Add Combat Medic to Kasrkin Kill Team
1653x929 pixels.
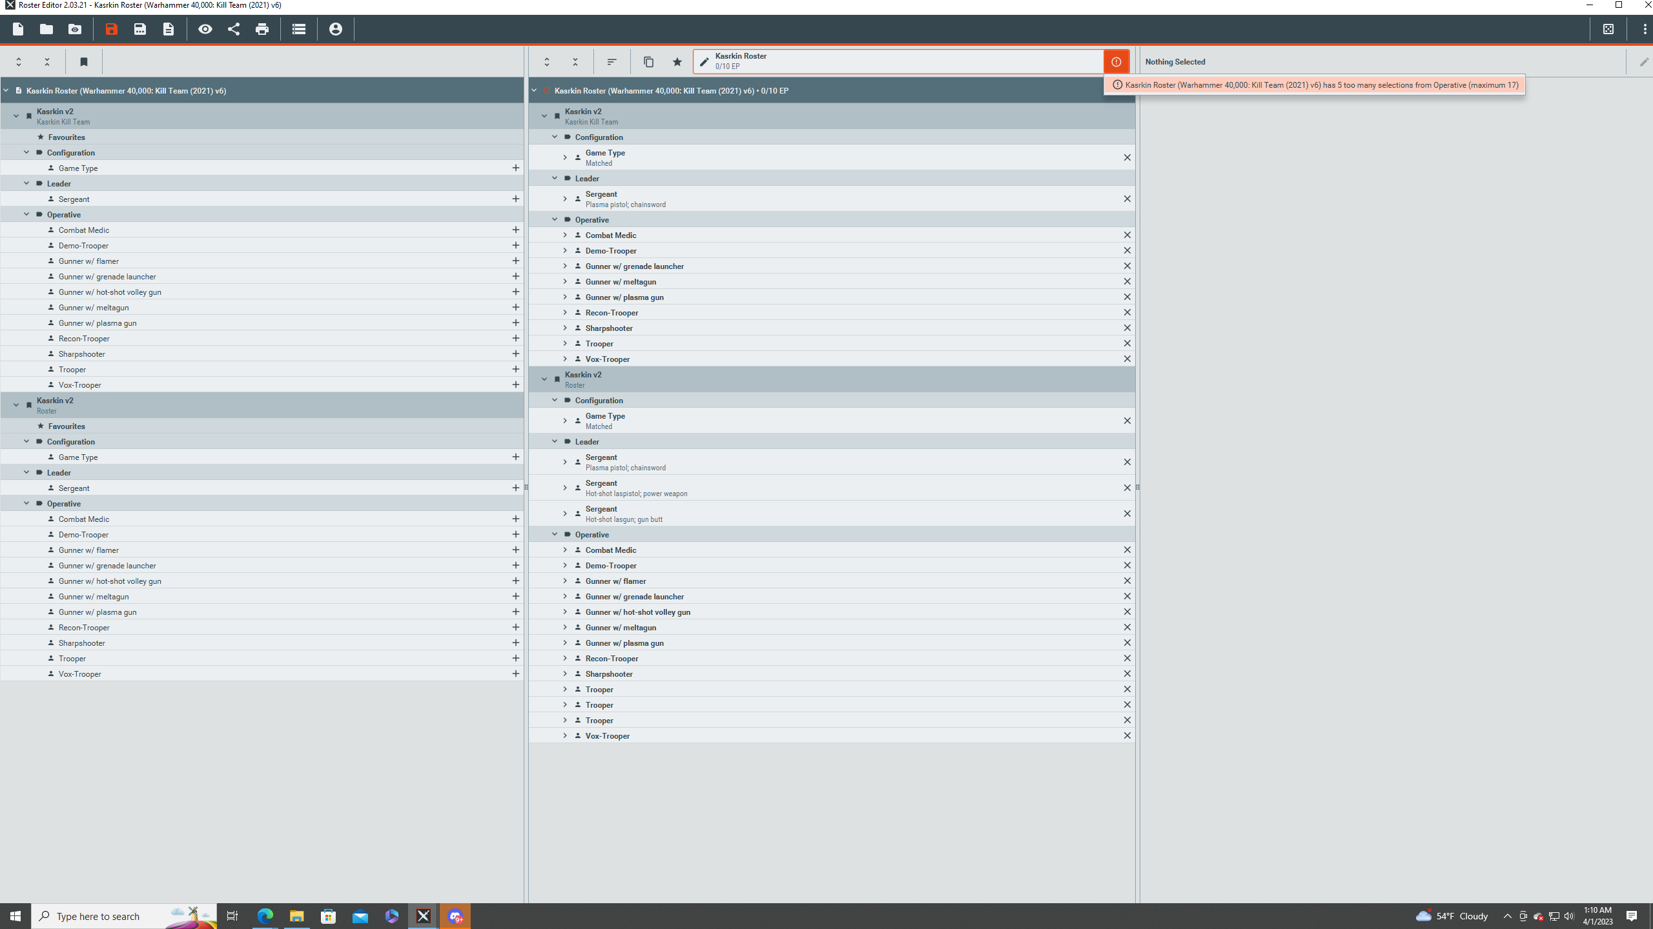(516, 230)
